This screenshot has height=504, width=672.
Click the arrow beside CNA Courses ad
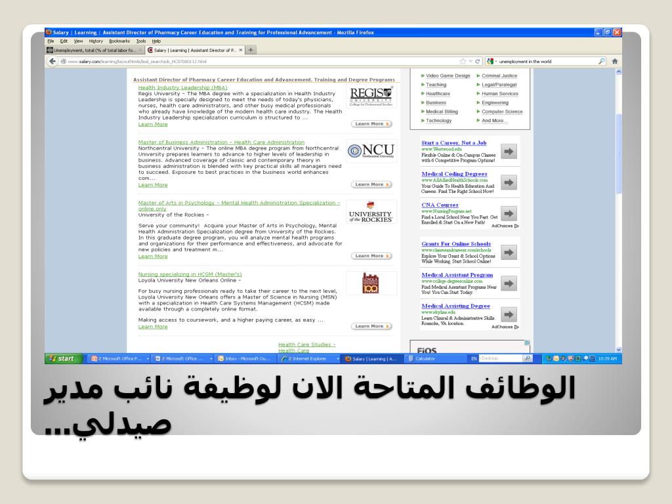tap(509, 213)
